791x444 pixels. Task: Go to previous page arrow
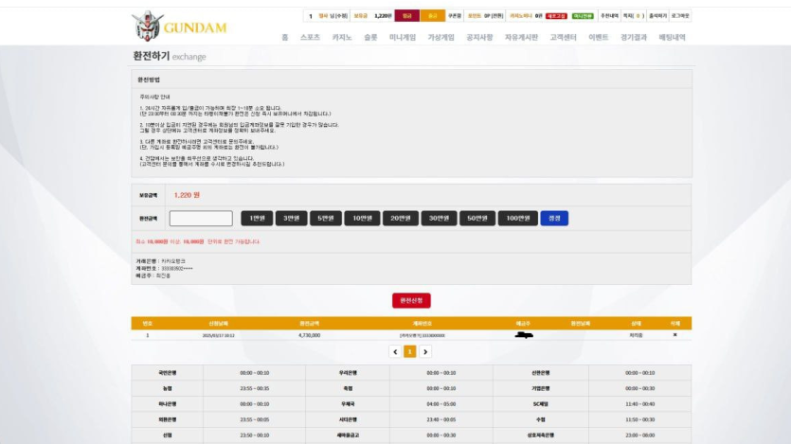(395, 352)
